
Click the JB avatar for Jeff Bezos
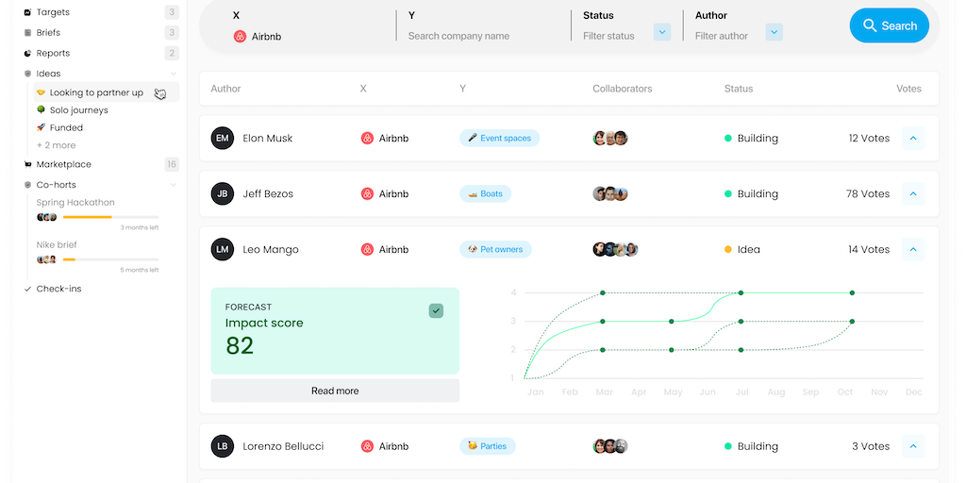[223, 193]
